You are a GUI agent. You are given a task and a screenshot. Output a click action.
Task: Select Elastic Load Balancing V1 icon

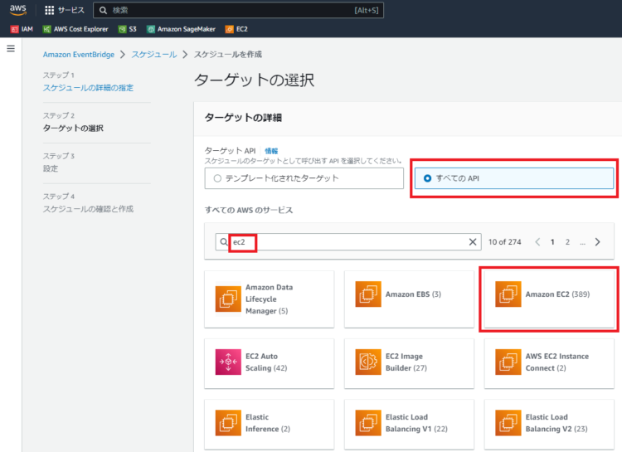368,423
